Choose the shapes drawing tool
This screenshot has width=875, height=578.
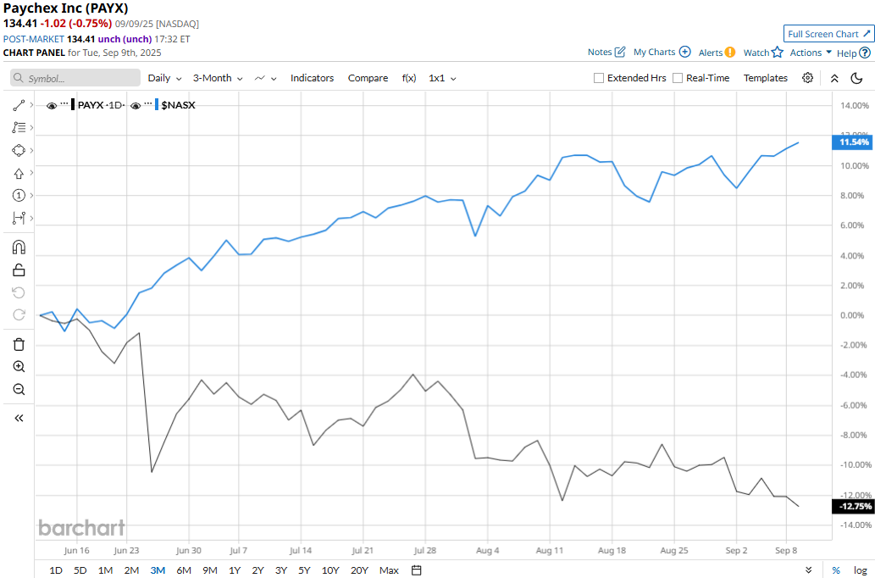coord(19,150)
